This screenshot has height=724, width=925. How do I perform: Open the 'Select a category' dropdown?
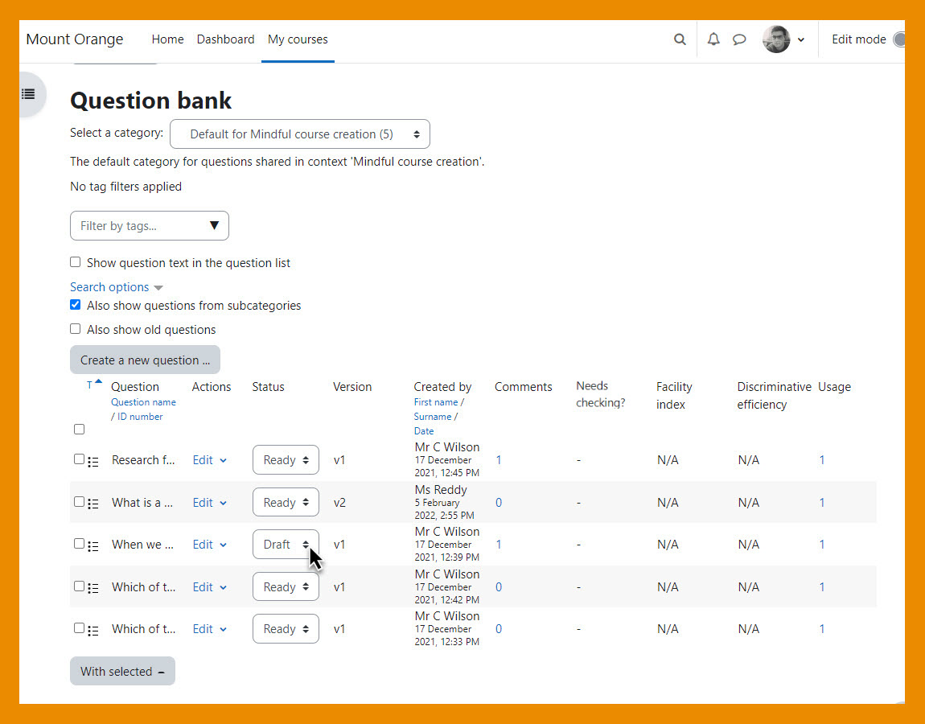pyautogui.click(x=300, y=134)
